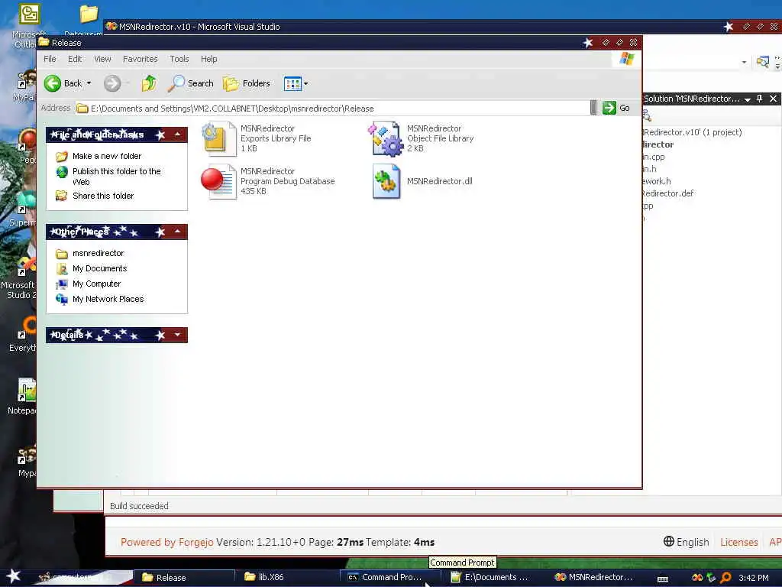
Task: Click the greyed-out Forward arrow button
Action: (112, 83)
